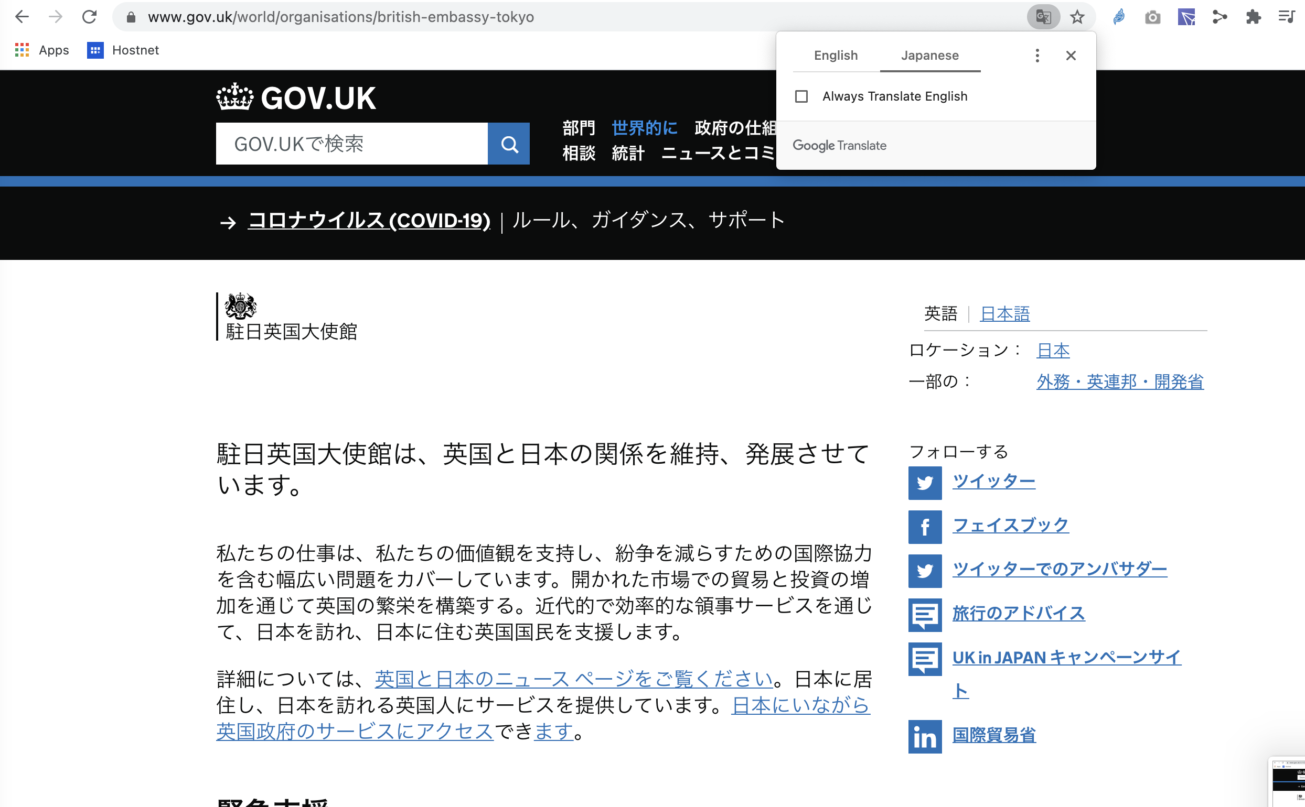Bookmark this page with the star icon
The width and height of the screenshot is (1305, 807).
(1077, 17)
